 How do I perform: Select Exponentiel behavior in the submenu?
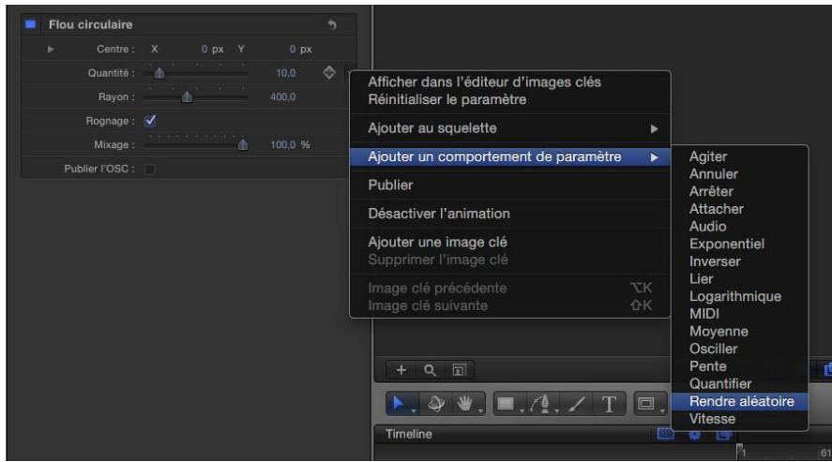coord(740,245)
